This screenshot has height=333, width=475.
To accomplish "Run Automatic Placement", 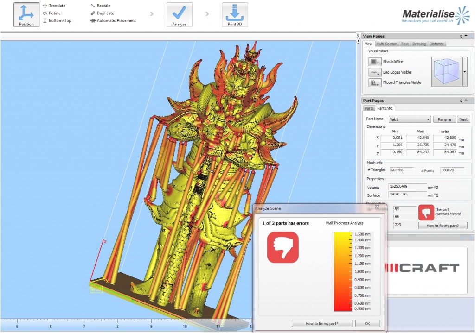I will pyautogui.click(x=113, y=20).
